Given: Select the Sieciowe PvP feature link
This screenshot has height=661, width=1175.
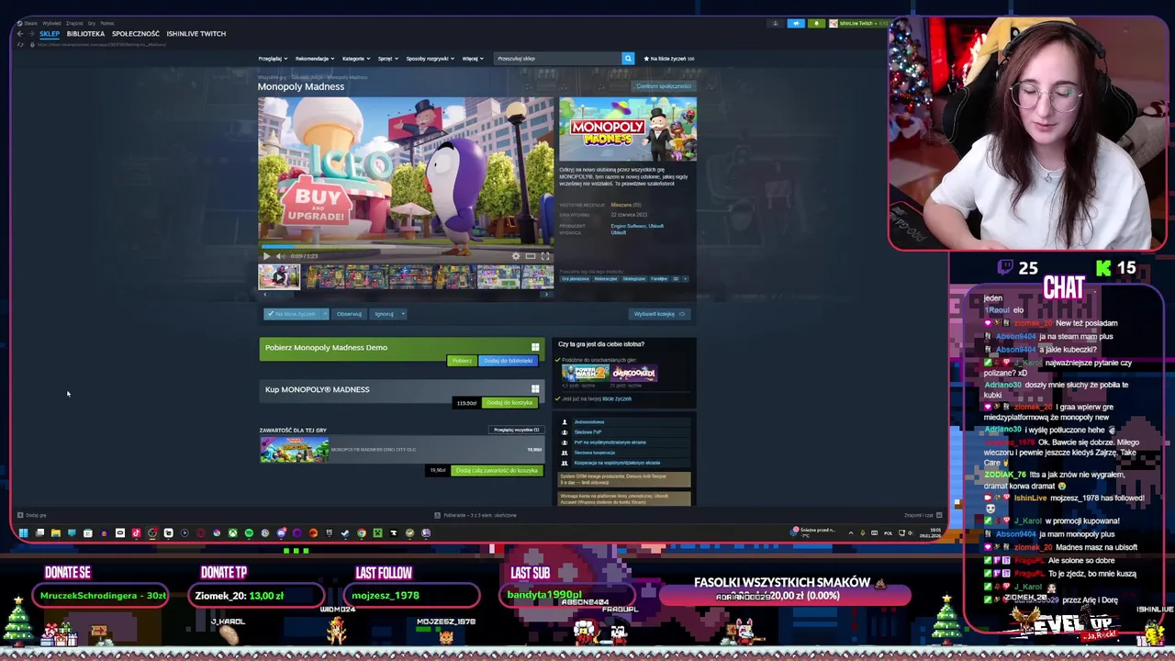Looking at the screenshot, I should tap(587, 432).
